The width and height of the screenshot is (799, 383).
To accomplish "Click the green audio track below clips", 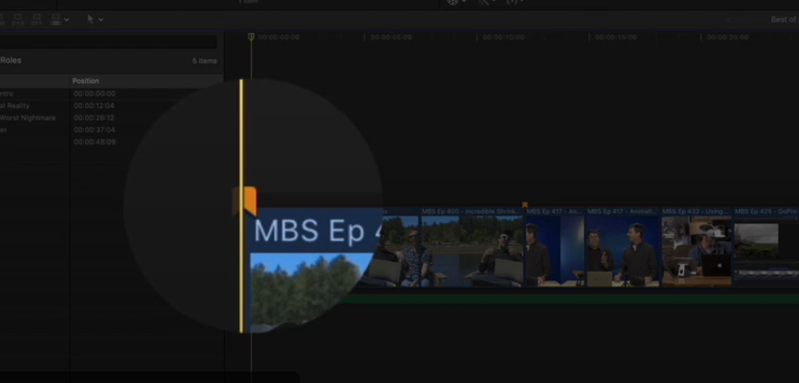I will (570, 298).
